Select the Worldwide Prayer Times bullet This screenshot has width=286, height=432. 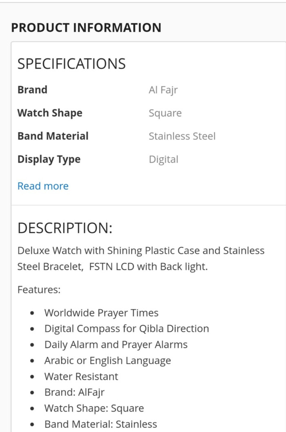[x=101, y=313]
